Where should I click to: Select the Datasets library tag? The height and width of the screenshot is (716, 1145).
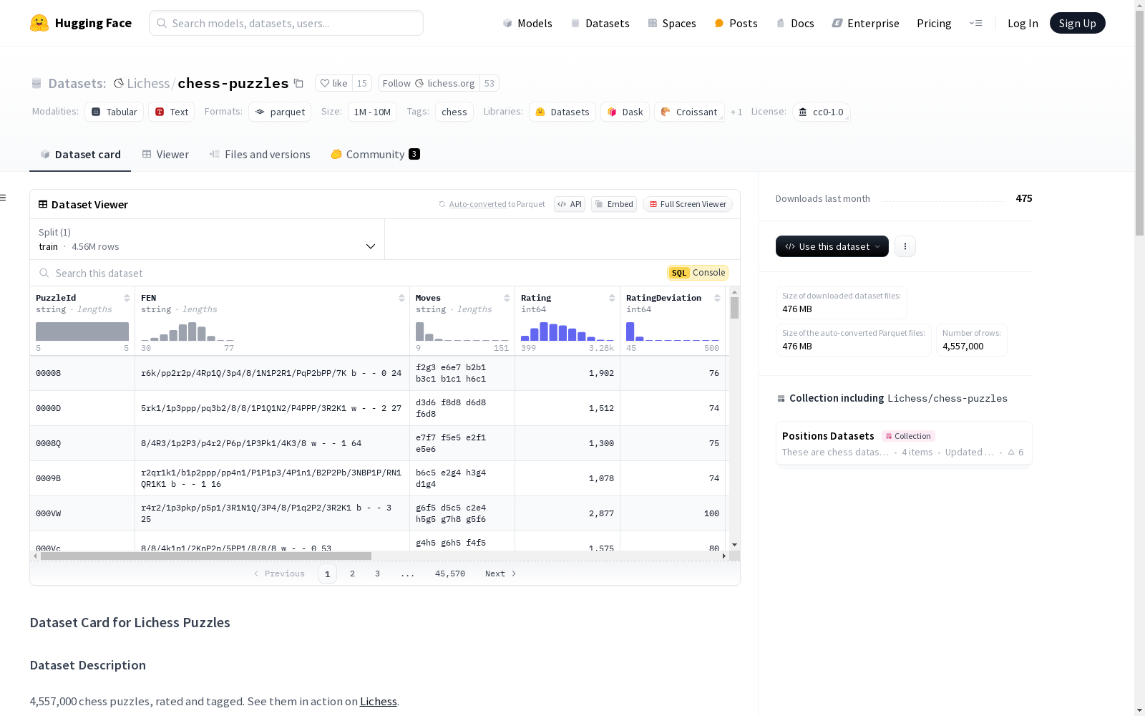click(x=562, y=112)
